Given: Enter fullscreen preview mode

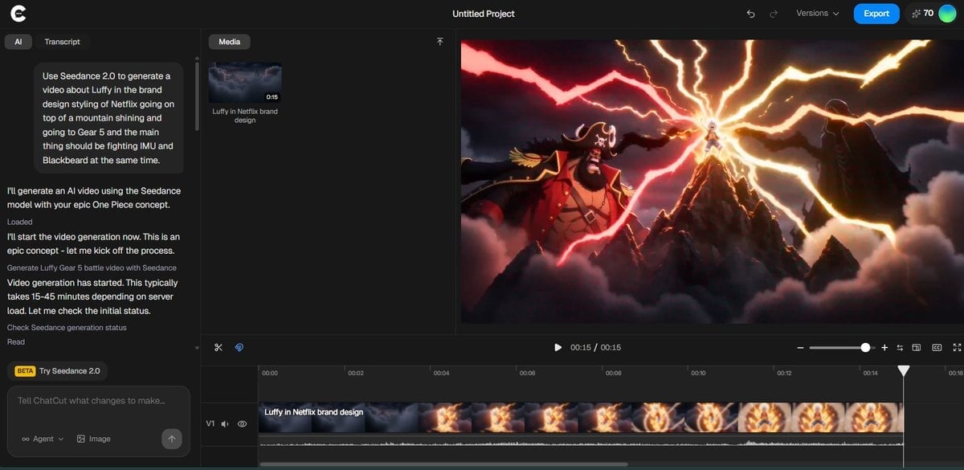Looking at the screenshot, I should coord(956,348).
